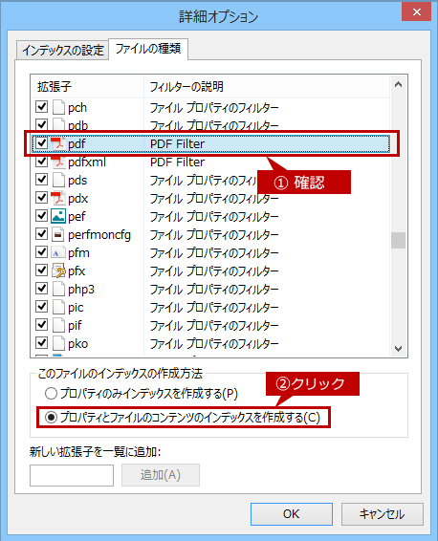
Task: Click the pif file icon
Action: click(58, 325)
